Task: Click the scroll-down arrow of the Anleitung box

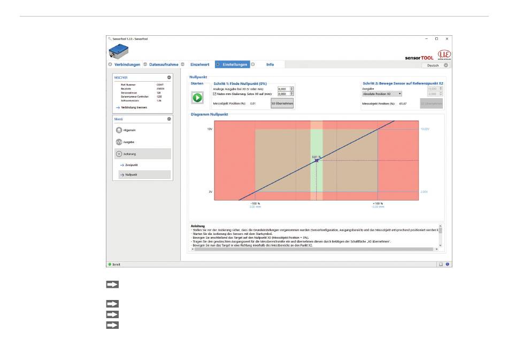Action: [440, 246]
